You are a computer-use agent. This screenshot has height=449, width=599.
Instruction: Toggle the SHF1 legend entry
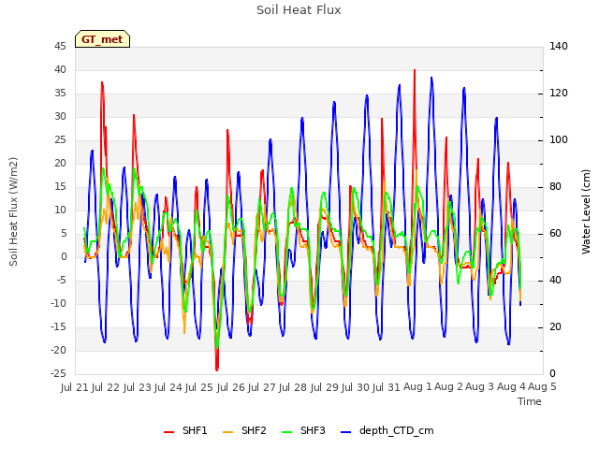[185, 430]
